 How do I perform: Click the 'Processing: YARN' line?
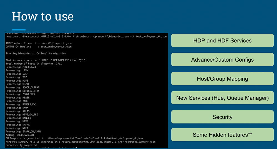tap(17, 101)
